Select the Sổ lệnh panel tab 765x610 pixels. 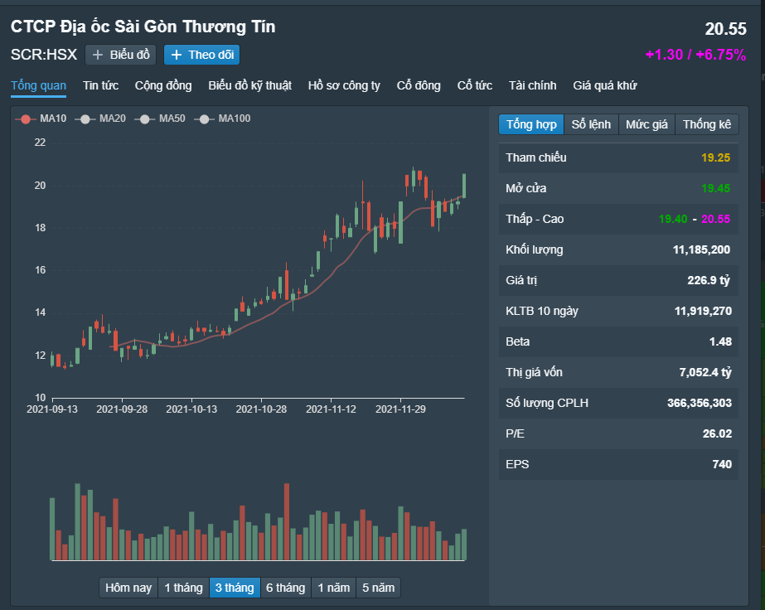[x=591, y=124]
